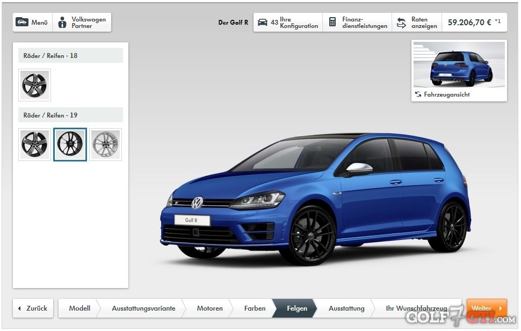Open the Menü car icon button
The width and height of the screenshot is (521, 331).
click(22, 22)
